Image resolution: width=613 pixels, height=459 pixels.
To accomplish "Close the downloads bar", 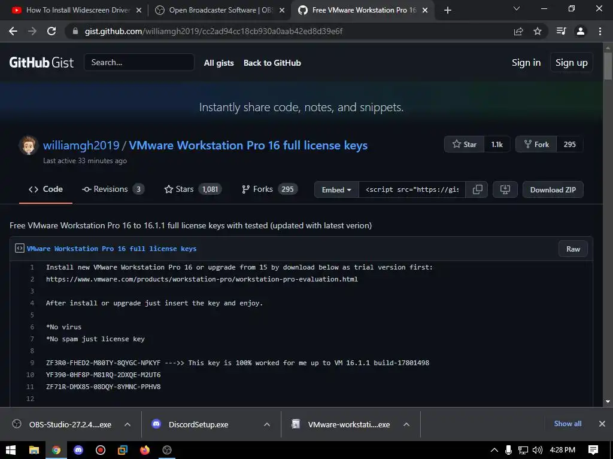I will click(x=602, y=424).
